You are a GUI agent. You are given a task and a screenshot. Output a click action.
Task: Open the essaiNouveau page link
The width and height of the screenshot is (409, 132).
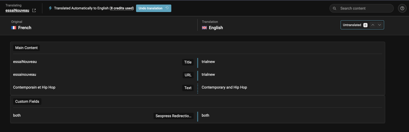click(17, 11)
